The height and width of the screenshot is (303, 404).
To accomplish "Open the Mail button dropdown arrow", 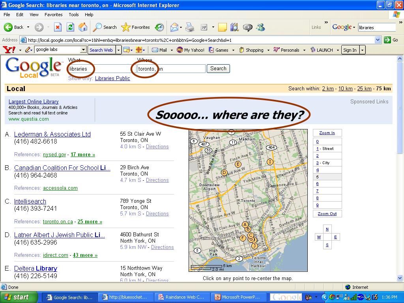I will tap(181, 27).
